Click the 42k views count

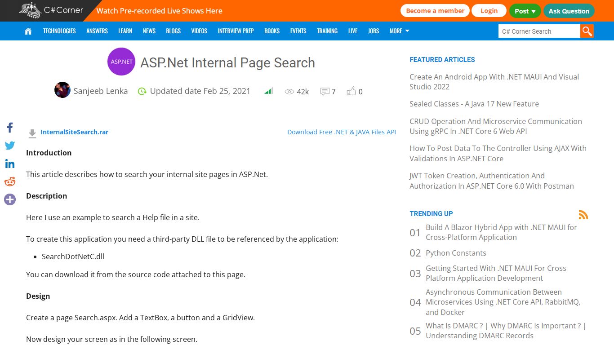(x=303, y=92)
